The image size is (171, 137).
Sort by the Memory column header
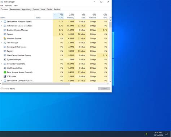click(x=69, y=16)
